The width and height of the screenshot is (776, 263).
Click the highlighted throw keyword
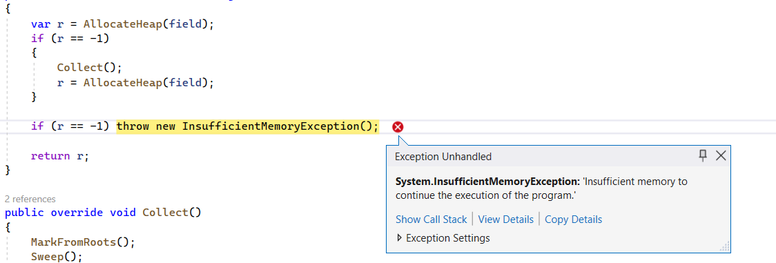(134, 126)
